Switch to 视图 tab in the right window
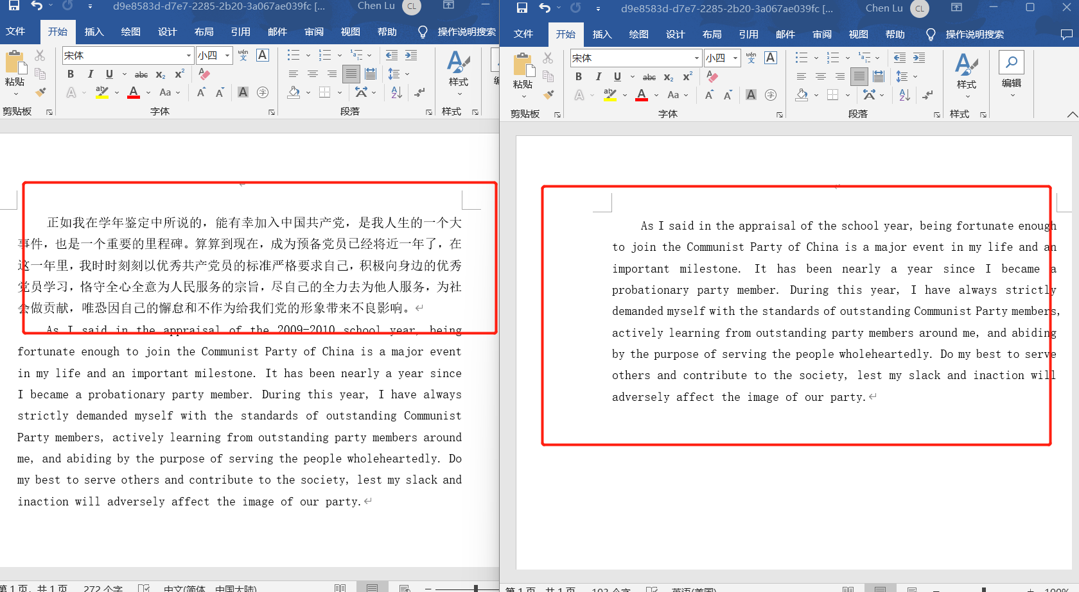 [x=859, y=35]
